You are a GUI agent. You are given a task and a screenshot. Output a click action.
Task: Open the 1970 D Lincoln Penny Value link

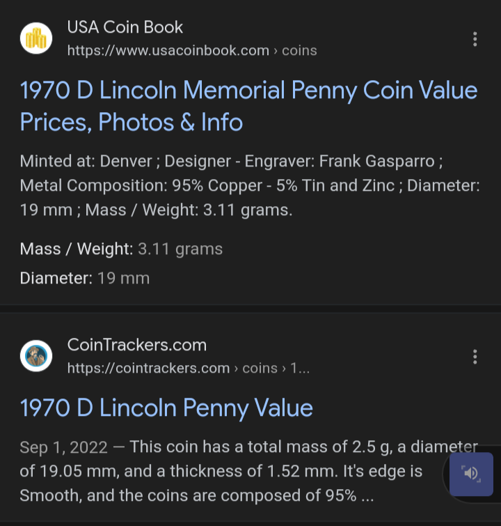click(x=166, y=408)
